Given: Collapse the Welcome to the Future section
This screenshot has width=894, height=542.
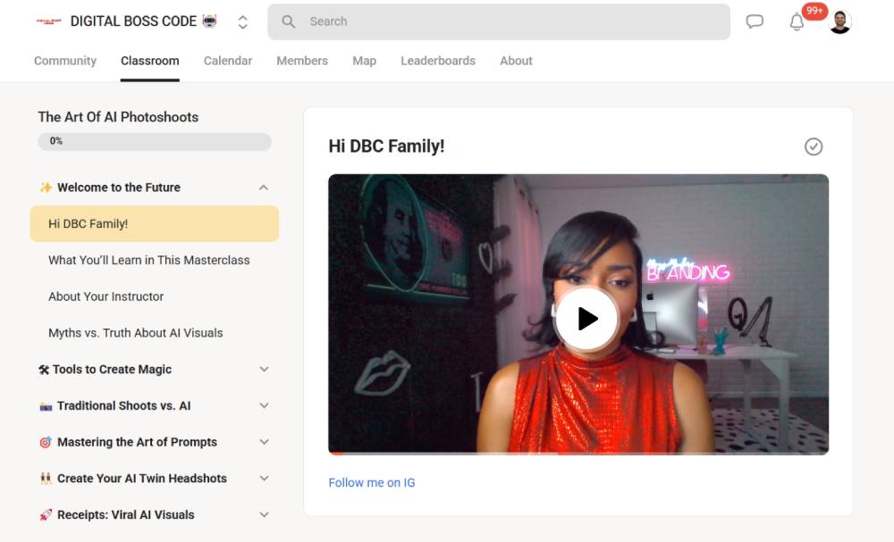Looking at the screenshot, I should coord(264,188).
